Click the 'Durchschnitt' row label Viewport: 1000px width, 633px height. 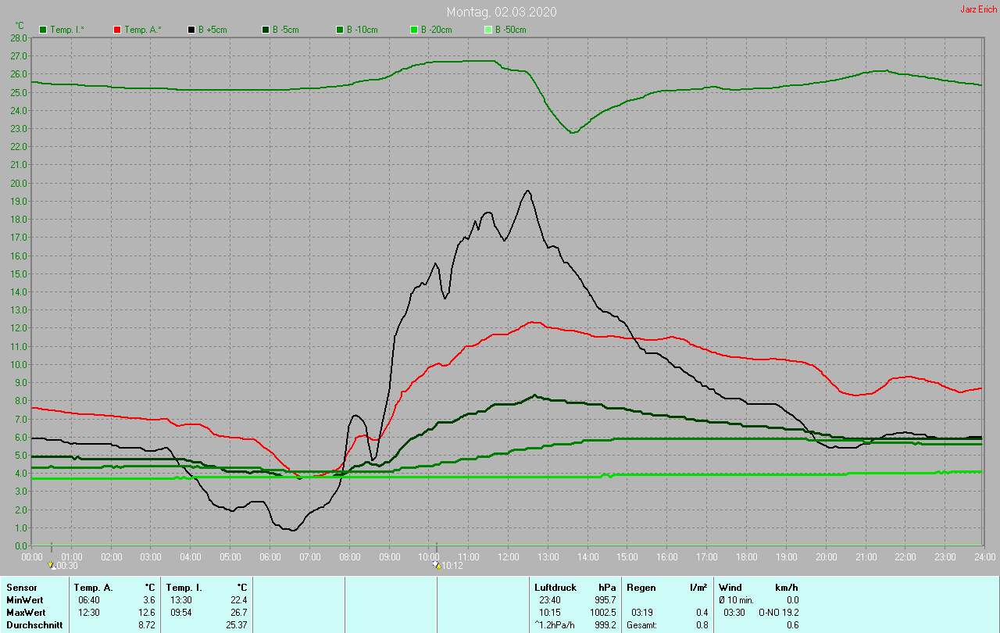(x=34, y=625)
